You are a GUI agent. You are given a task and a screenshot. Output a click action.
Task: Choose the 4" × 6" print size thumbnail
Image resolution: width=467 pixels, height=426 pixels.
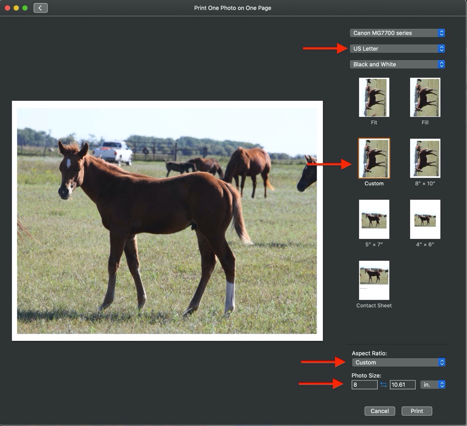(425, 219)
